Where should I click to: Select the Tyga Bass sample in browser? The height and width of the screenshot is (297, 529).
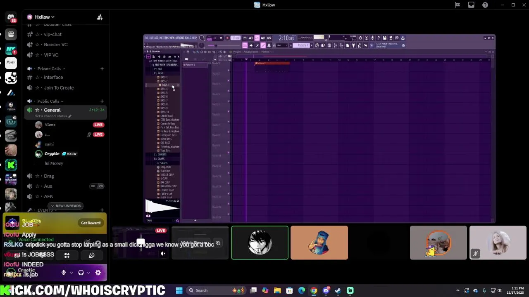164,151
